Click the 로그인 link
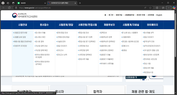Image resolution: width=177 pixels, height=95 pixels. click(x=111, y=15)
